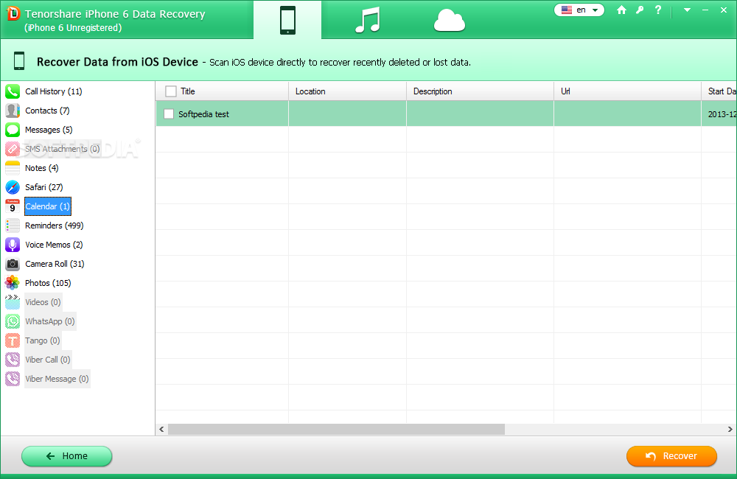Screen dimensions: 737x479
Task: Select Camera Roll (31) category
Action: [x=55, y=264]
